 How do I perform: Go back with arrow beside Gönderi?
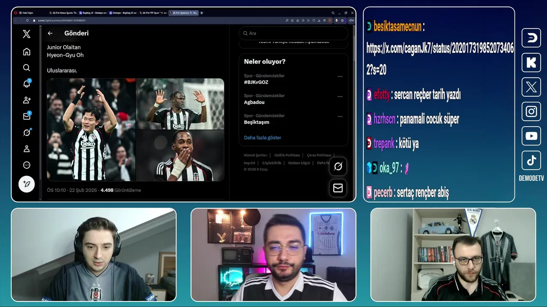pyautogui.click(x=50, y=33)
